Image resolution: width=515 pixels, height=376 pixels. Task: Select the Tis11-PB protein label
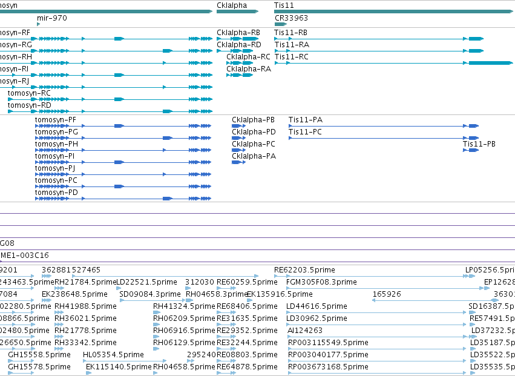pos(479,144)
